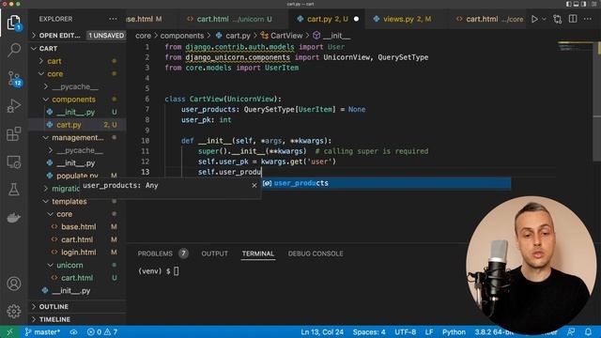
Task: Open editor more actions ellipsis
Action: (588, 19)
